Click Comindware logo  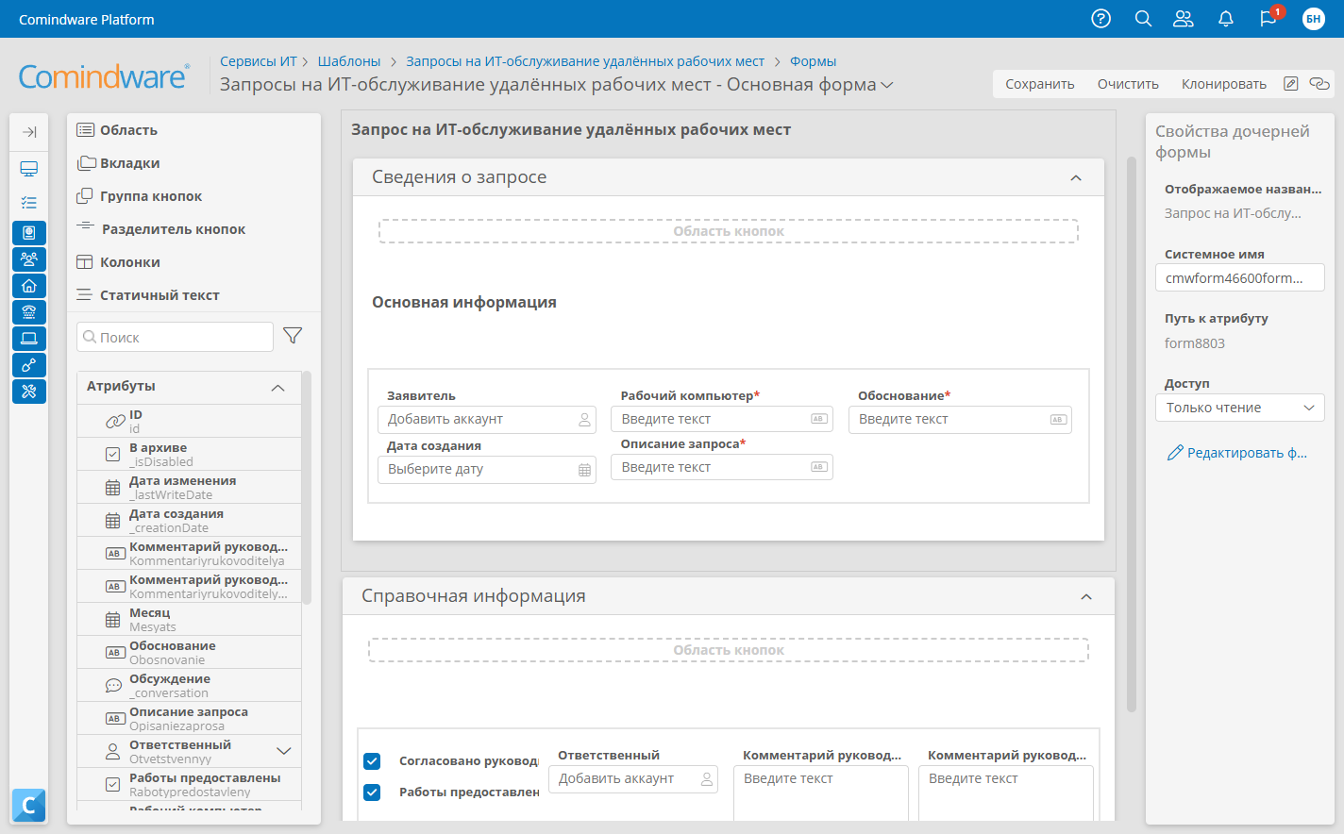click(x=104, y=75)
